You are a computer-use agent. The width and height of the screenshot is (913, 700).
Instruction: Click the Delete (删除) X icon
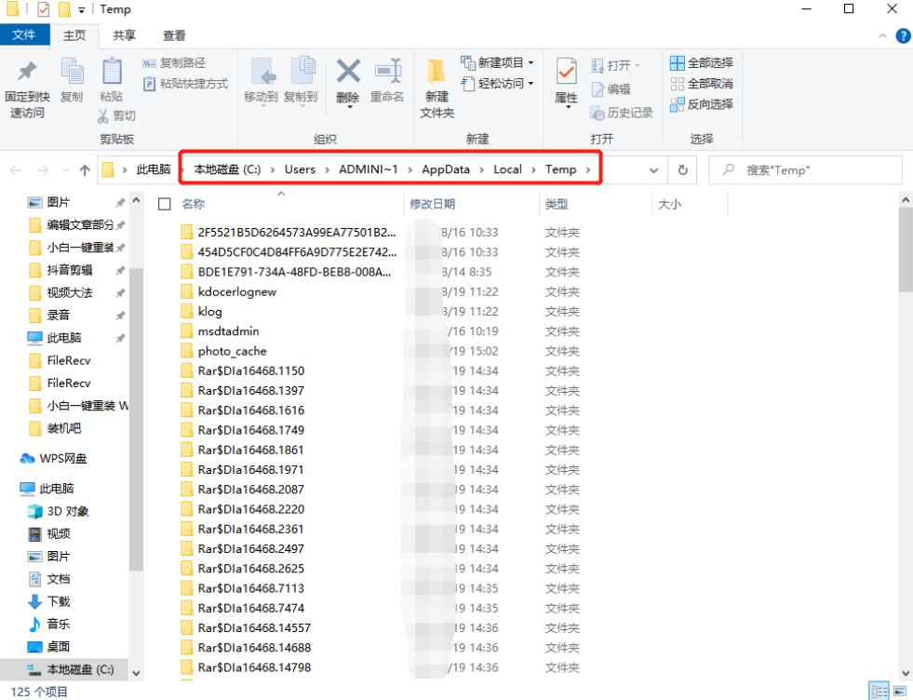click(x=348, y=73)
